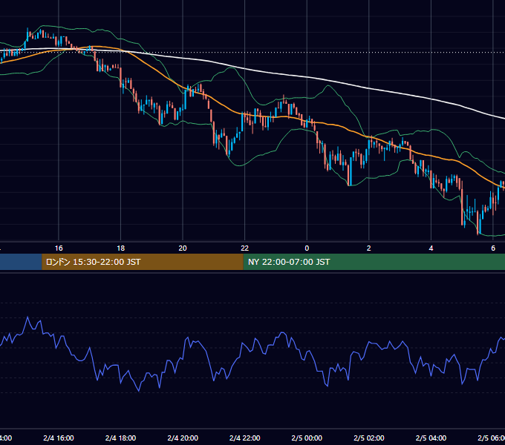Click the 2/4 20:00 date label
Viewport: 505px width, 445px height.
[x=183, y=438]
